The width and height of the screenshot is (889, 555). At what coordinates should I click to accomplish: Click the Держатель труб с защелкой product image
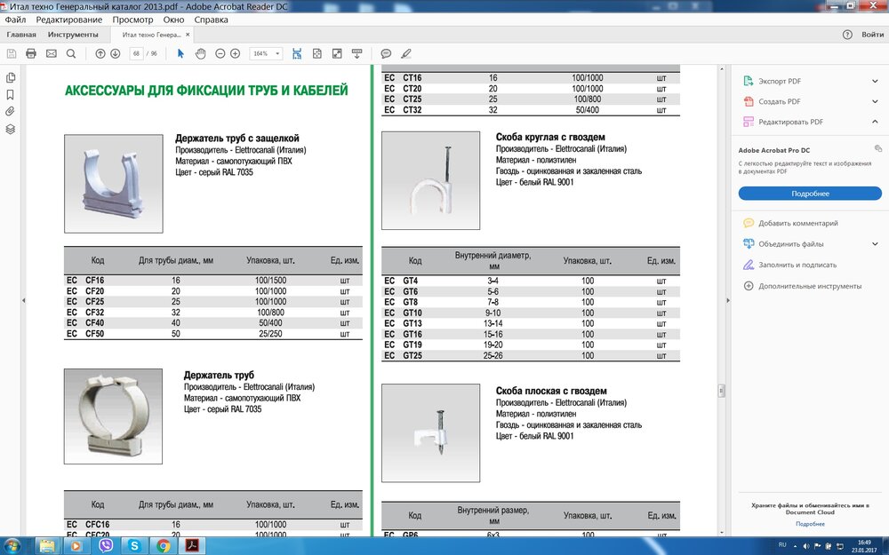[x=114, y=184]
